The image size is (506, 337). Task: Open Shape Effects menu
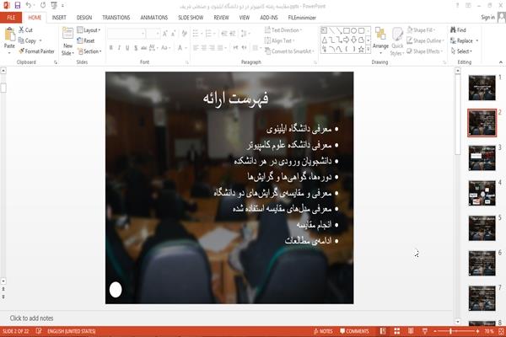424,51
